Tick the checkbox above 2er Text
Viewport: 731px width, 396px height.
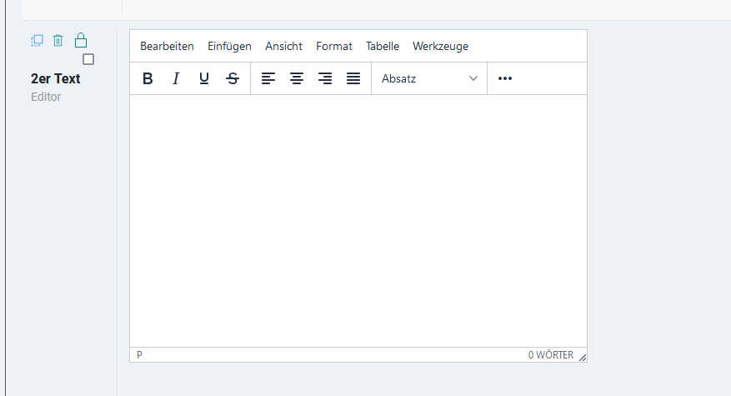pyautogui.click(x=88, y=59)
